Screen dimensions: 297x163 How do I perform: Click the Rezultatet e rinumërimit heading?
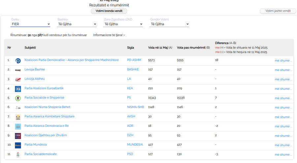109,5
